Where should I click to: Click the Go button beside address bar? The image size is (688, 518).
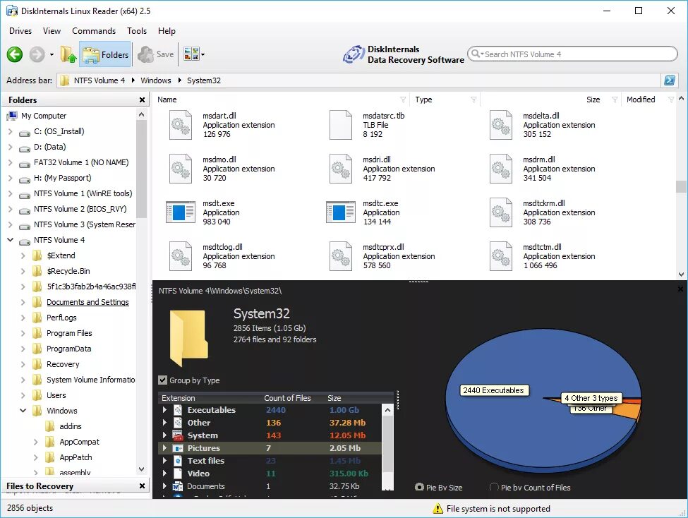(670, 80)
